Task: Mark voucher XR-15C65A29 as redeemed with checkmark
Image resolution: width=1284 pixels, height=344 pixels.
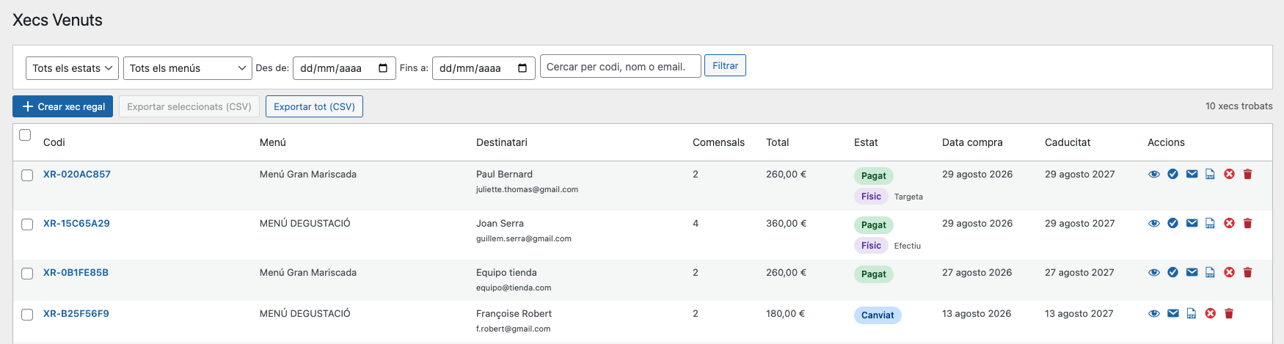Action: [x=1172, y=223]
